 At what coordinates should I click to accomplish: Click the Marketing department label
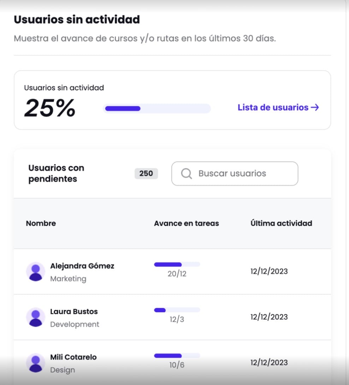pos(69,279)
